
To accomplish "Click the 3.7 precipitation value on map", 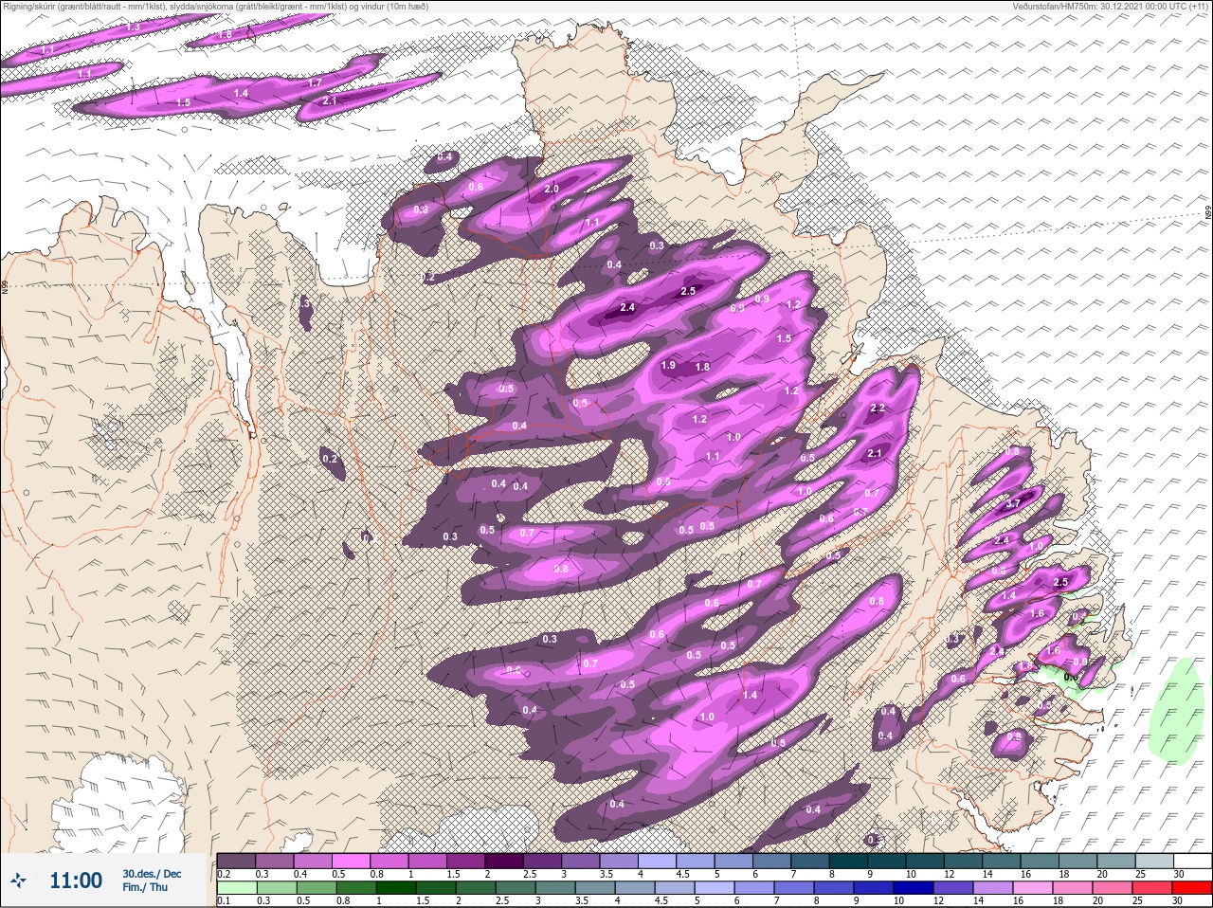I will coord(1013,503).
